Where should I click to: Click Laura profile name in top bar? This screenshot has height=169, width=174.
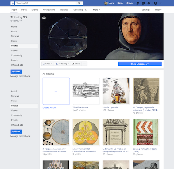111,3
